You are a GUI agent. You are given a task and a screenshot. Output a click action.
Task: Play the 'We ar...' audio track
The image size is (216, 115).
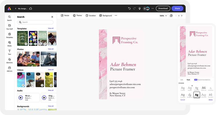tap(21, 98)
